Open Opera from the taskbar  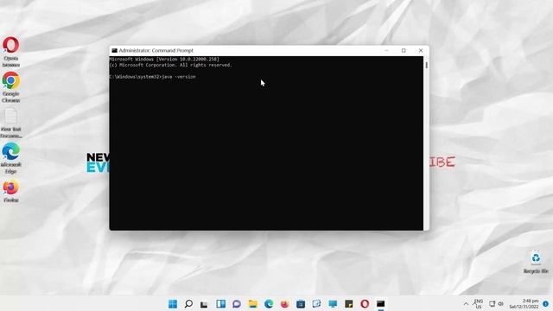[x=365, y=303]
